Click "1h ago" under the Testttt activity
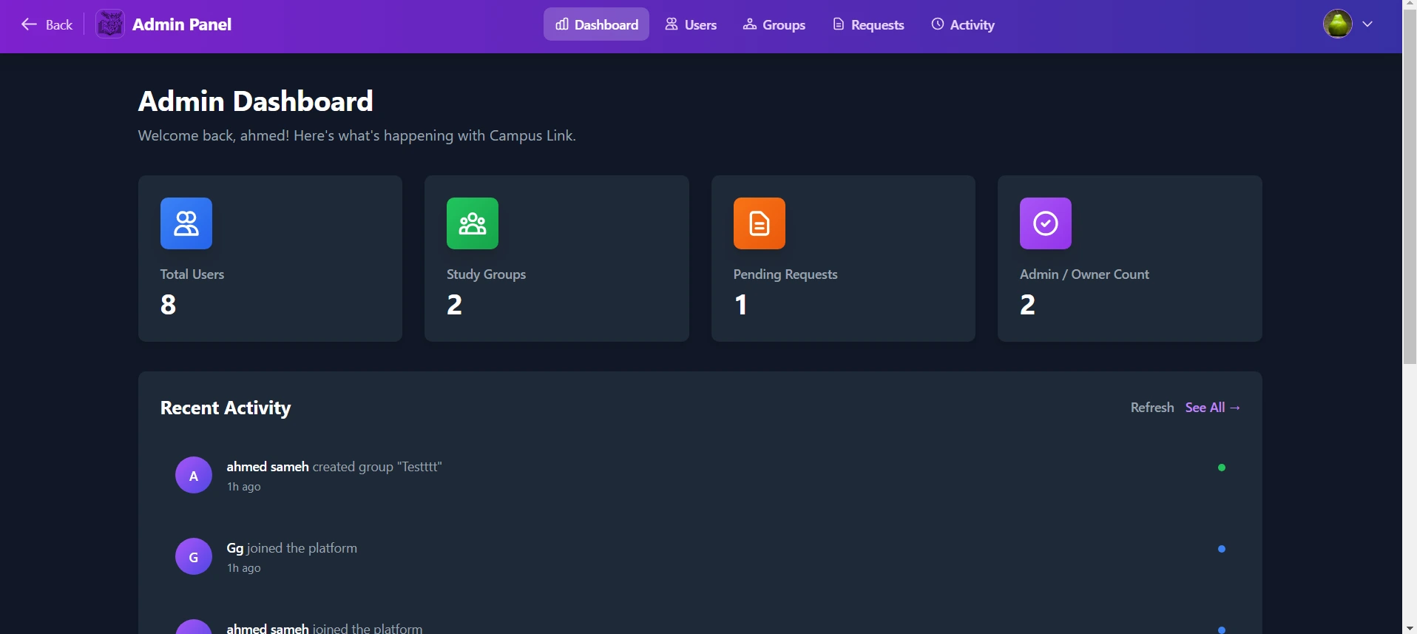Image resolution: width=1417 pixels, height=634 pixels. pyautogui.click(x=244, y=487)
